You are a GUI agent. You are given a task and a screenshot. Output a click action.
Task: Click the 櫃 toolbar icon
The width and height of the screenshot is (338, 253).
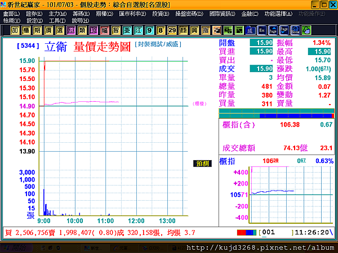click(x=26, y=30)
